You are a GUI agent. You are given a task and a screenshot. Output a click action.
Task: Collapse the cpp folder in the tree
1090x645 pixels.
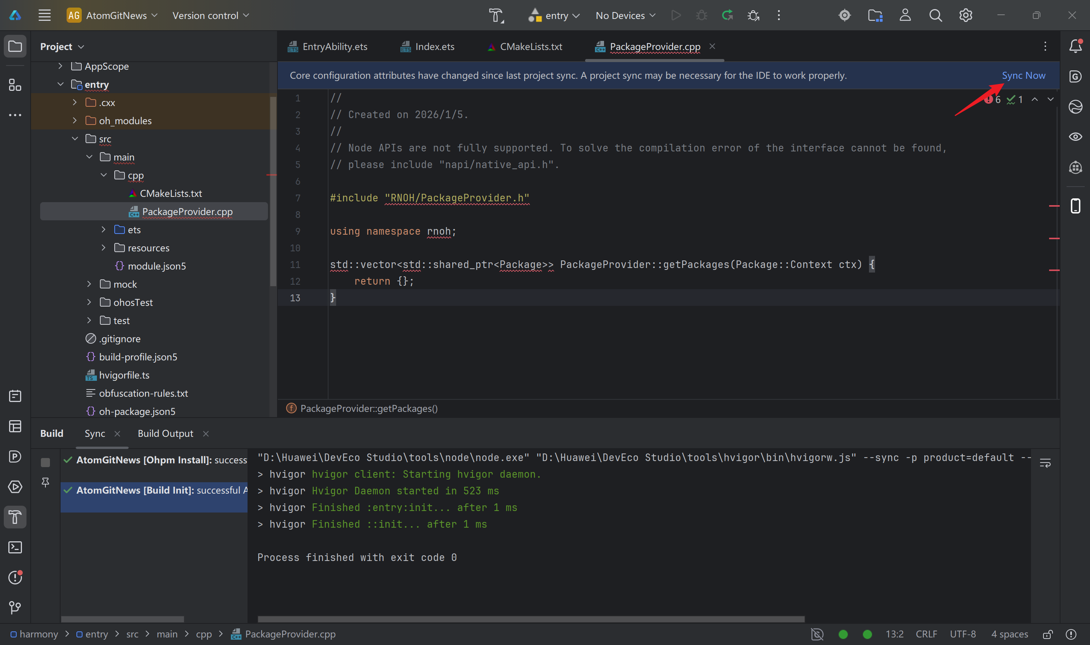tap(103, 175)
